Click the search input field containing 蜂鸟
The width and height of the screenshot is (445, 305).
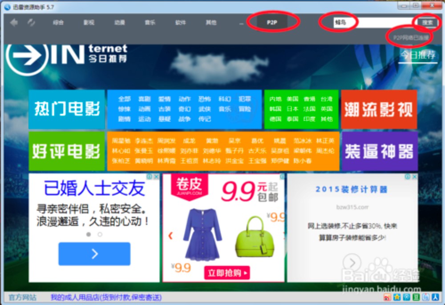click(375, 22)
